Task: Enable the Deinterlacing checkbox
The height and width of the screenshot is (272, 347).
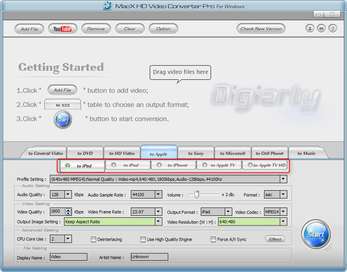Action: pos(94,239)
